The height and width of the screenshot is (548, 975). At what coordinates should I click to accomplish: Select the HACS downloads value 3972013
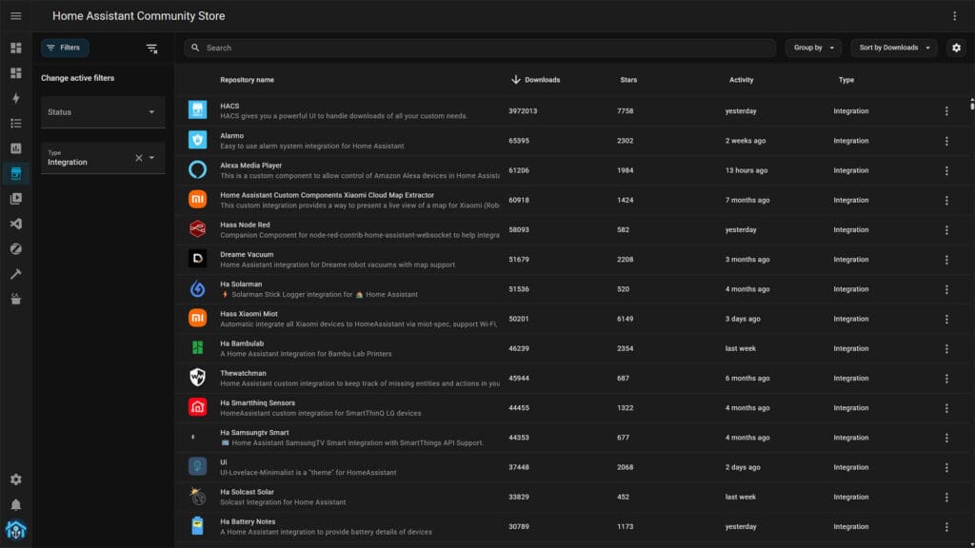[523, 111]
